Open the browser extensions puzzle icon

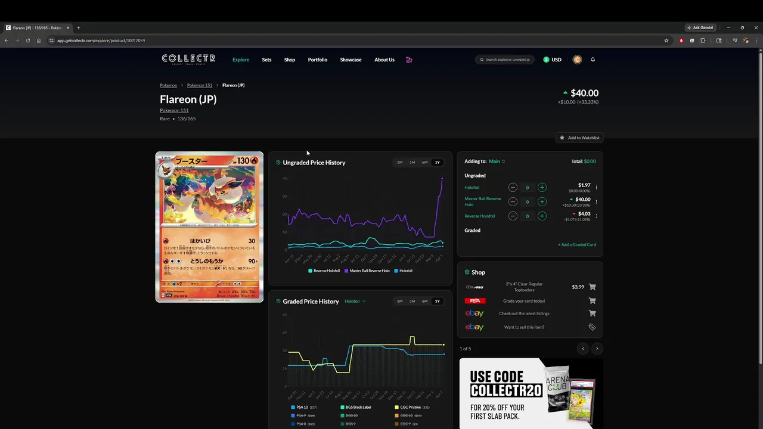(x=703, y=41)
